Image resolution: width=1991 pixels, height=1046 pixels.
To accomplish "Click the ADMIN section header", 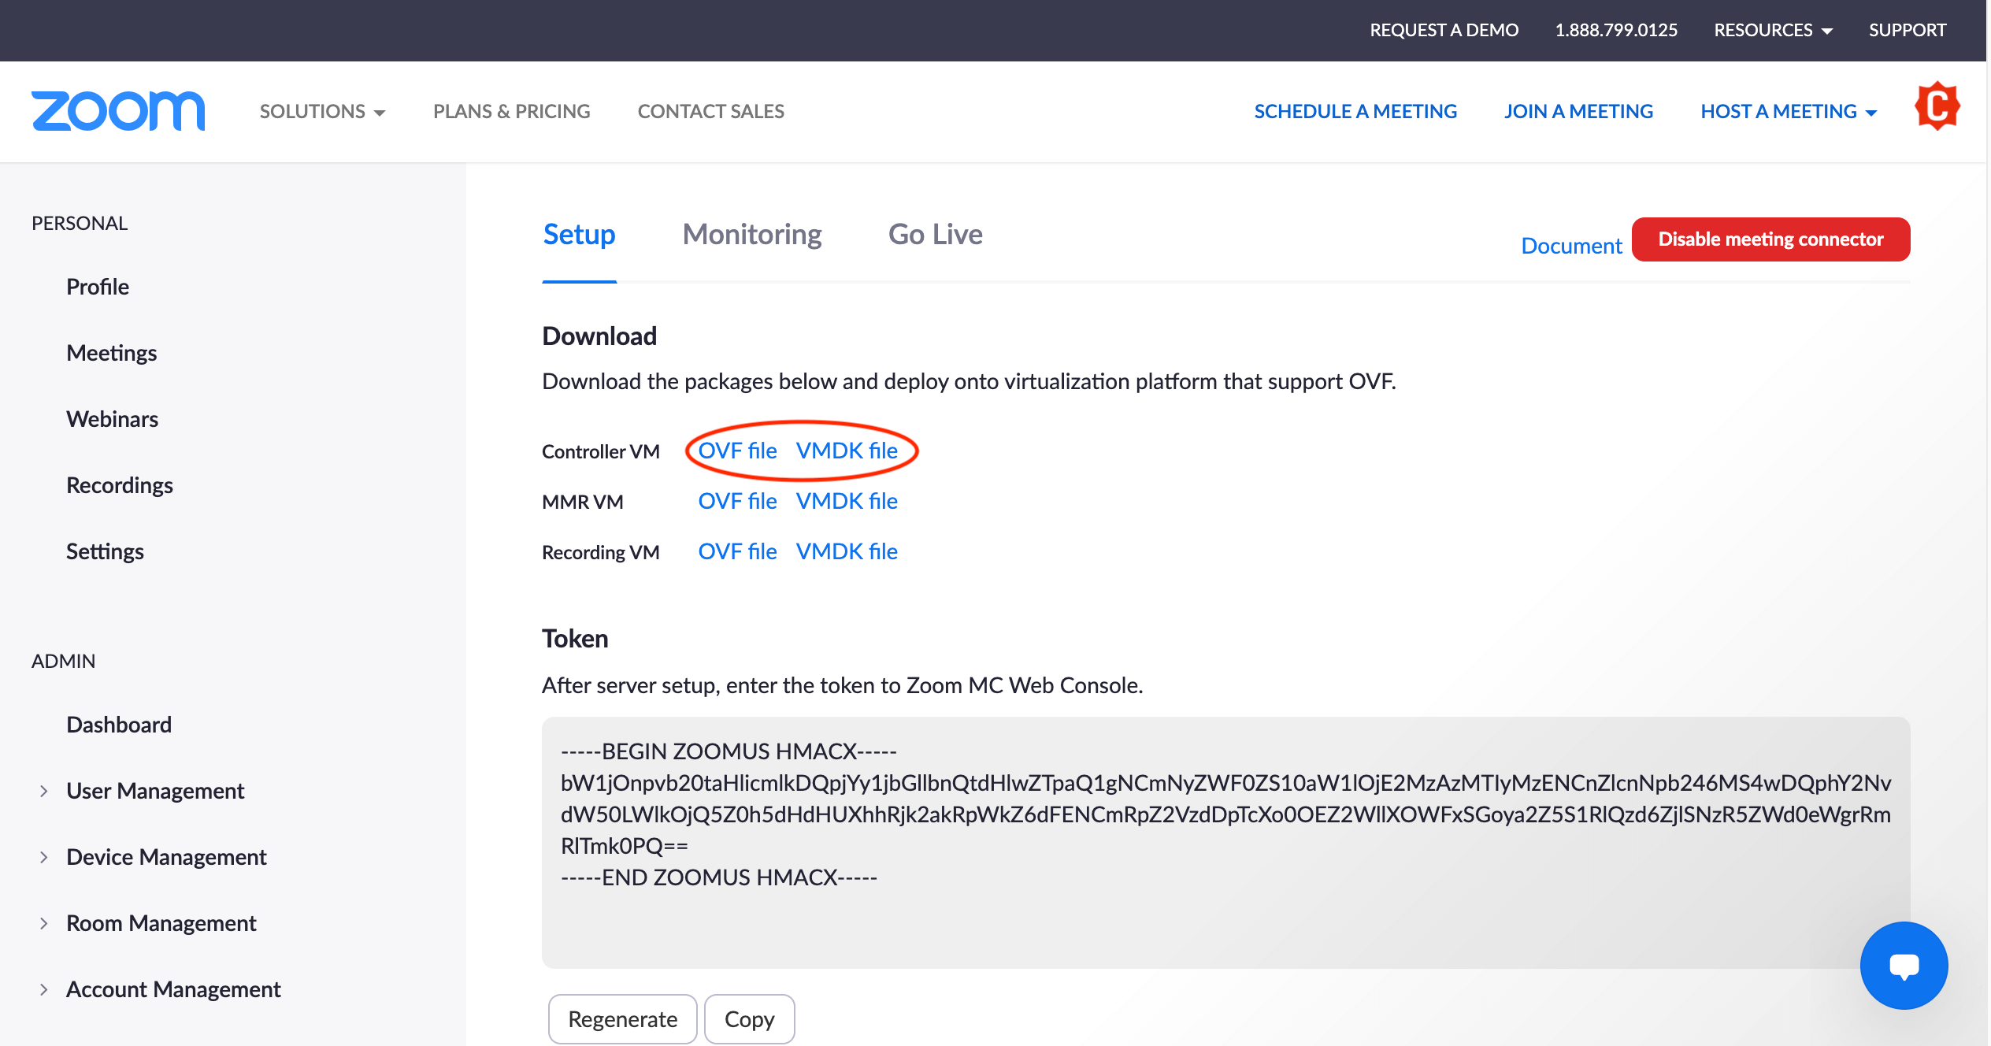I will 63,661.
